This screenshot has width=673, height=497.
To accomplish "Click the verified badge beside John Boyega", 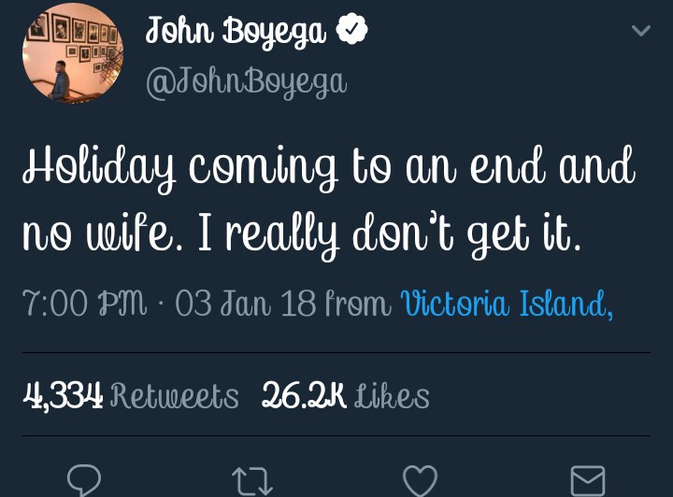I will (x=351, y=32).
